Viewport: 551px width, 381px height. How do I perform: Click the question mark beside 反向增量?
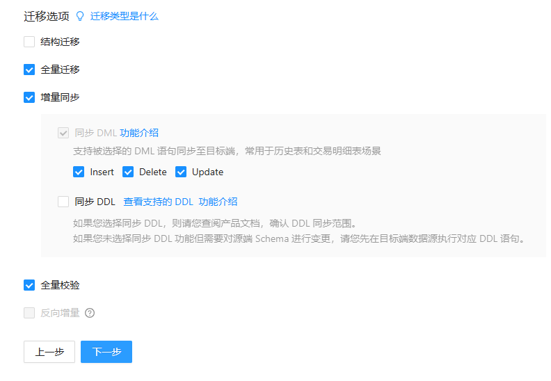90,313
